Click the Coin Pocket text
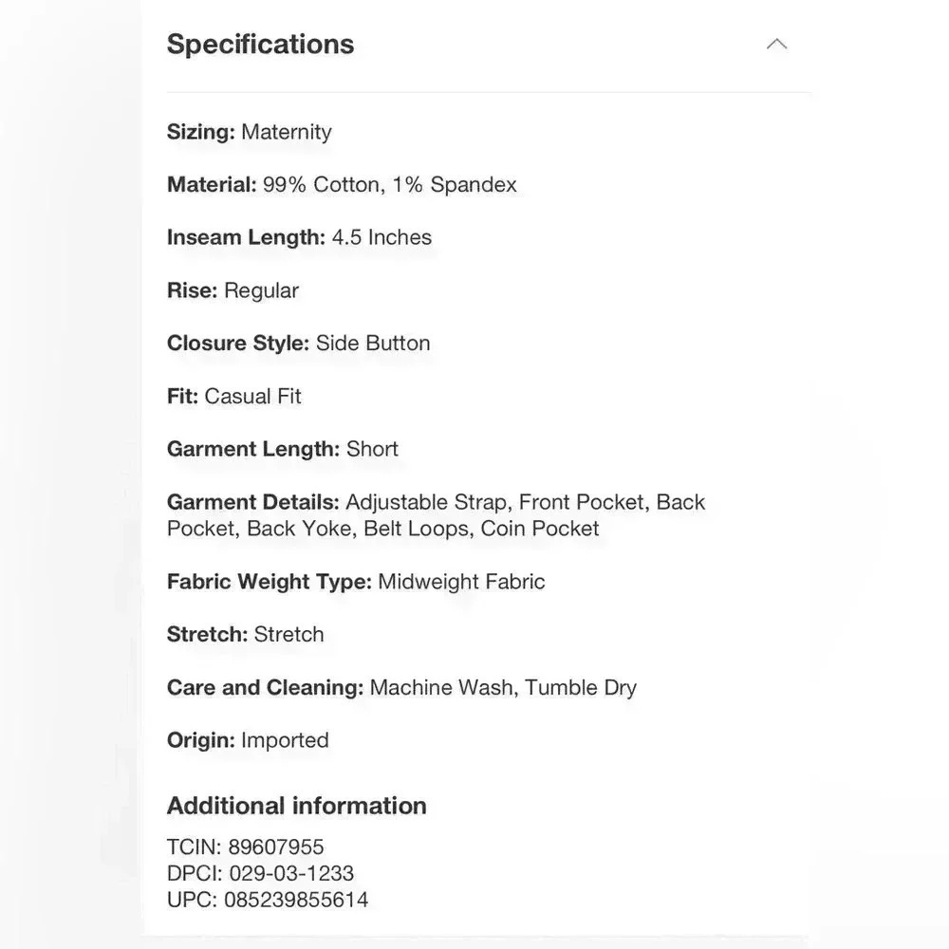The image size is (949, 949). point(540,529)
